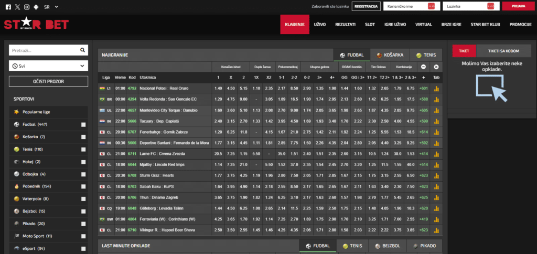The image size is (537, 254).
Task: Click the Fudbal soccer ball sidebar icon
Action: 16,125
